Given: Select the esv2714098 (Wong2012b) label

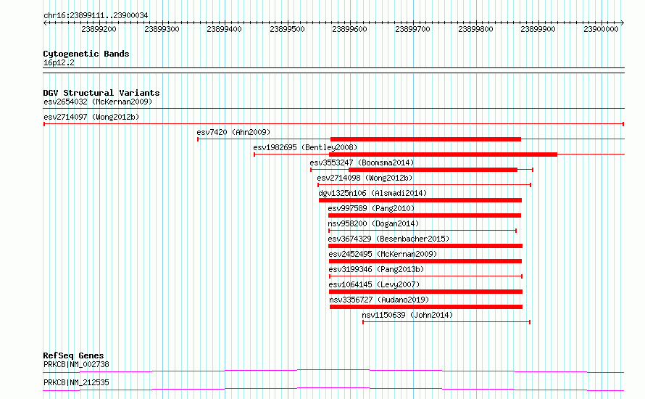Looking at the screenshot, I should 365,178.
